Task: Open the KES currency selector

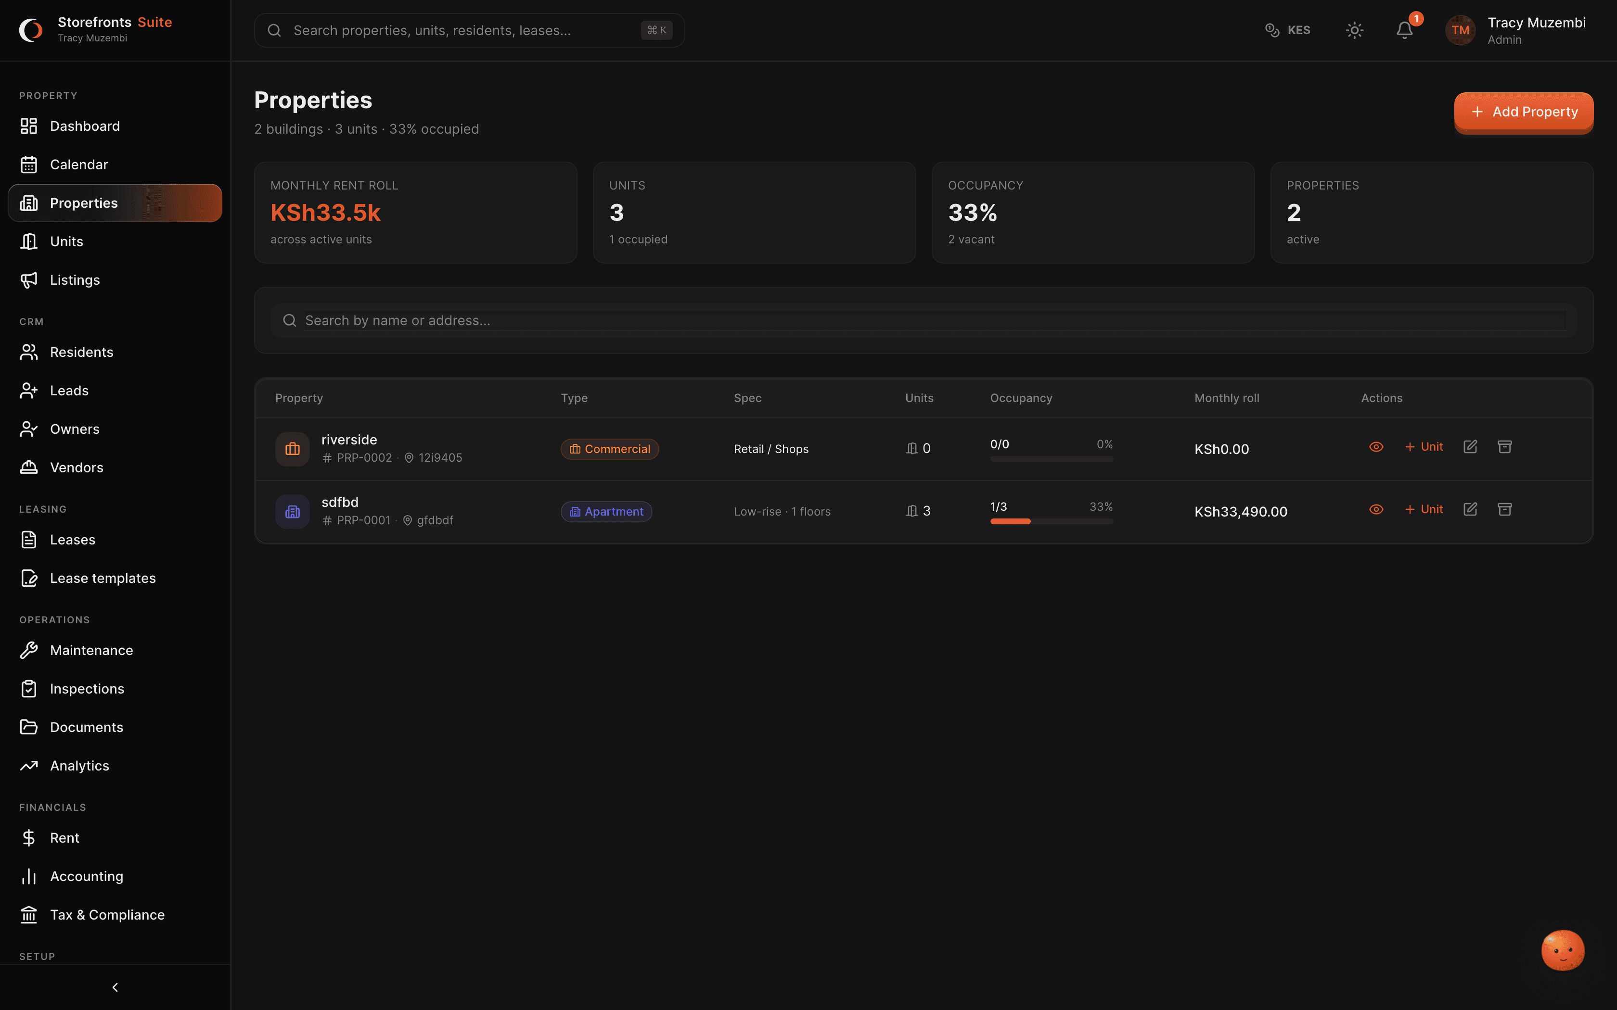Action: pyautogui.click(x=1288, y=30)
